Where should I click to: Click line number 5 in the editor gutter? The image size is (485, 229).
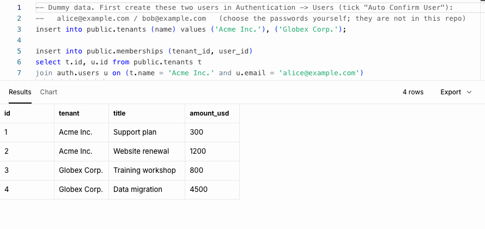coord(19,51)
